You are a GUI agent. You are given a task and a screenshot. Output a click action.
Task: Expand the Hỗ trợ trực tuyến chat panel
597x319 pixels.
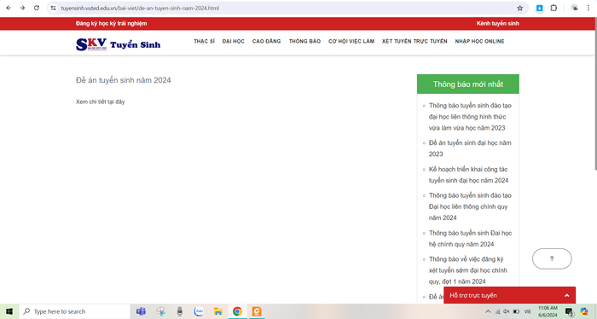509,295
